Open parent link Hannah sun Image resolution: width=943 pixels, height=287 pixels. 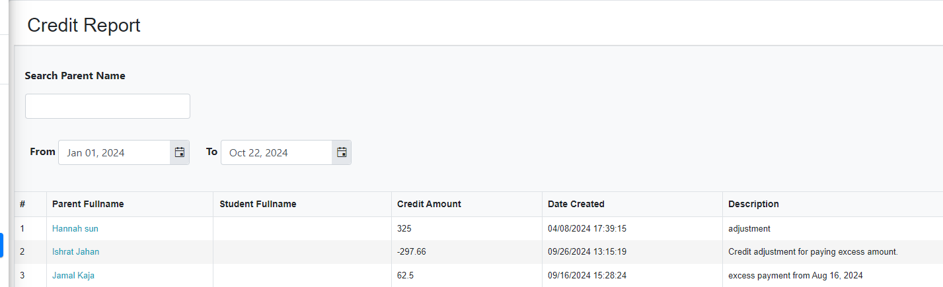tap(75, 228)
